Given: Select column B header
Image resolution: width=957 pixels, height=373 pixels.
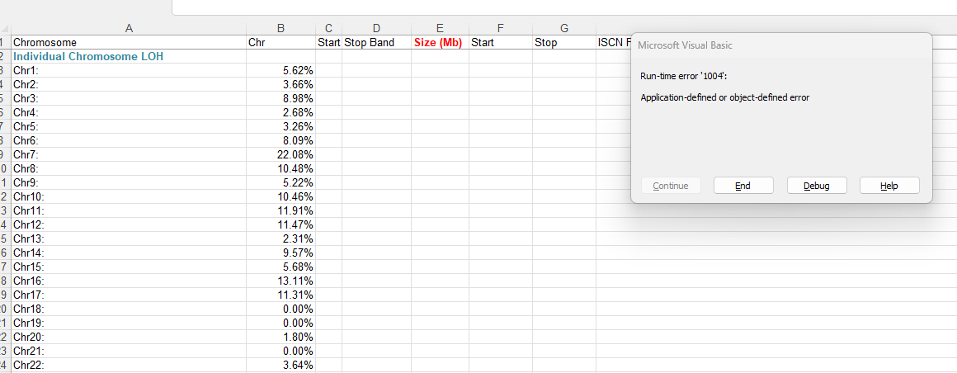Looking at the screenshot, I should 280,28.
